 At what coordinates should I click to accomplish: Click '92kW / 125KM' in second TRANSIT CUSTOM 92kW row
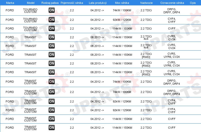coord(122,110)
